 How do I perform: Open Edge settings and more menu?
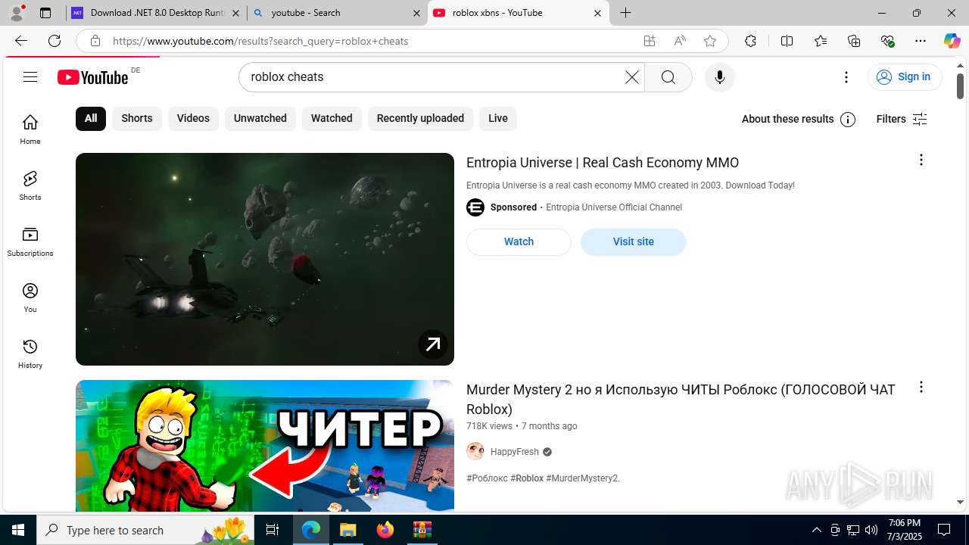[x=921, y=41]
